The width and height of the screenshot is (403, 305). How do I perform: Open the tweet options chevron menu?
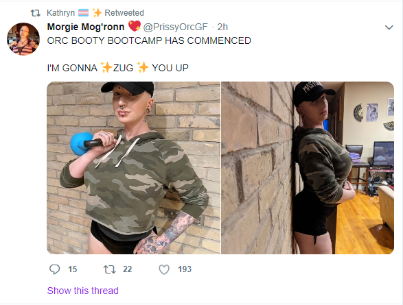click(x=389, y=27)
